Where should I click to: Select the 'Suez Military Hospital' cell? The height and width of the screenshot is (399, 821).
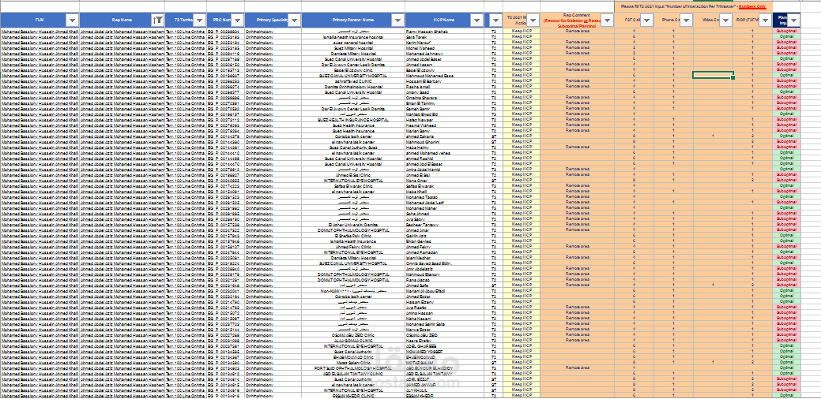353,48
